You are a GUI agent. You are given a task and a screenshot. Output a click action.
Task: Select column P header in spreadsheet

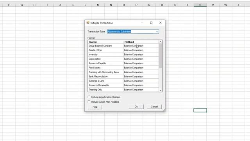click(136, 5)
